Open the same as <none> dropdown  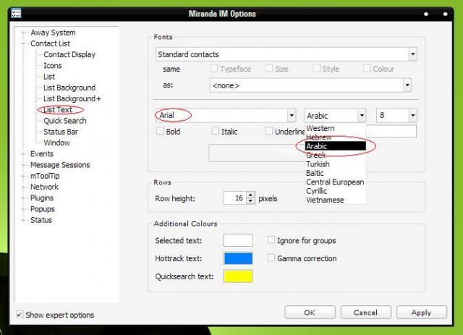[407, 85]
